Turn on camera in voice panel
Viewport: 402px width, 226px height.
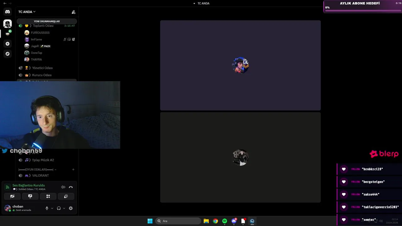click(x=12, y=196)
